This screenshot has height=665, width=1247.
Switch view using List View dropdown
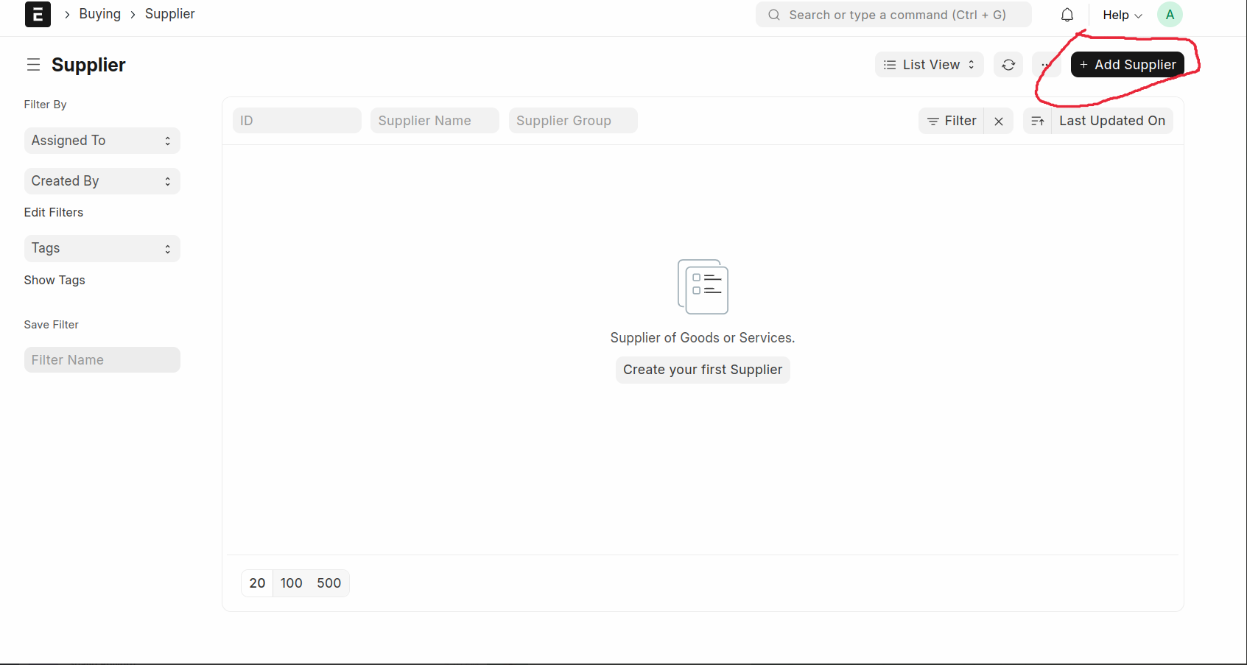tap(929, 65)
